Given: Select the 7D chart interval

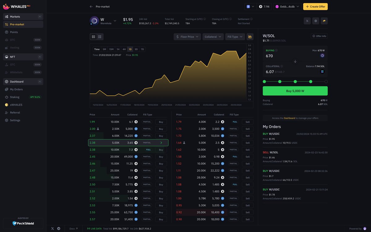Looking at the screenshot, I should tap(142, 49).
